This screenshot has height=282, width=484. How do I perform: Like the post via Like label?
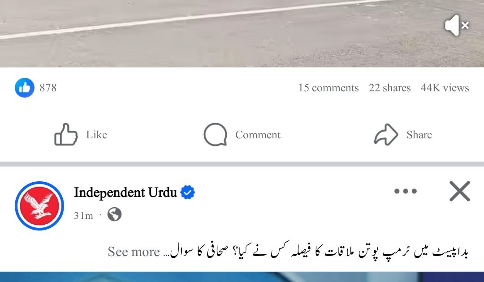click(97, 135)
